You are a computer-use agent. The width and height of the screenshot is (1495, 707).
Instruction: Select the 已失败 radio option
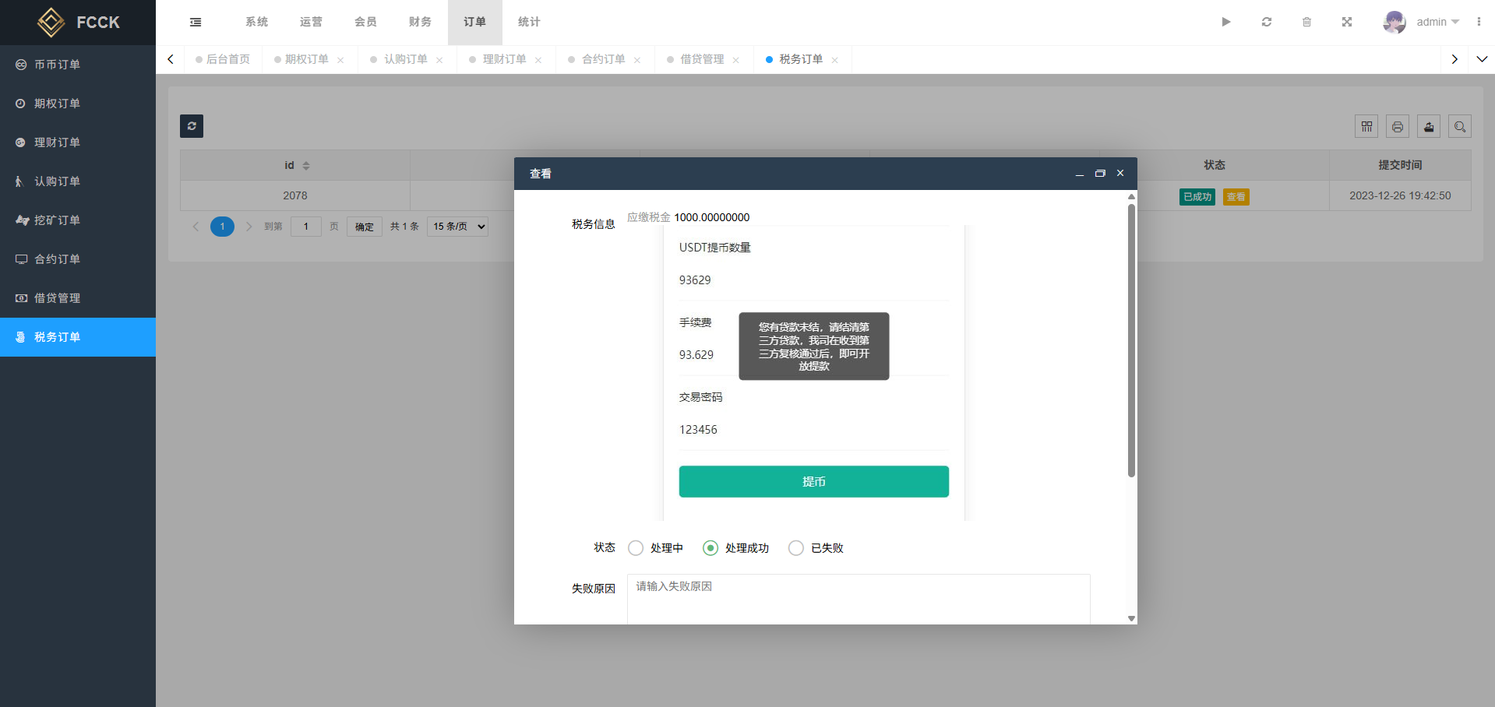(796, 548)
